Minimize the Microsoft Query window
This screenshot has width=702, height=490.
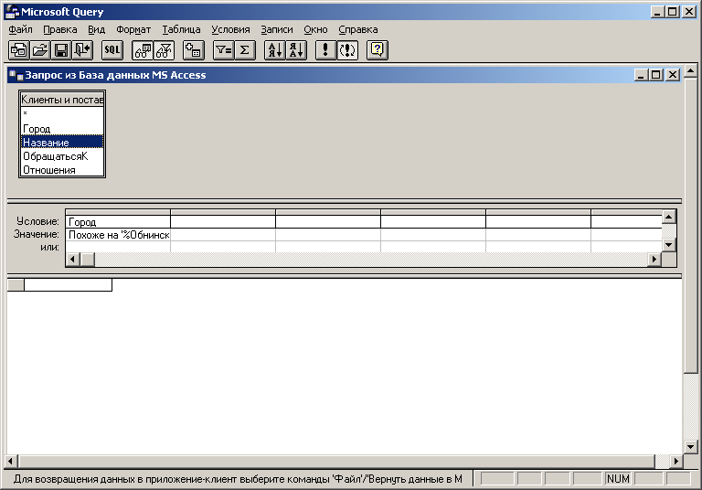[657, 12]
